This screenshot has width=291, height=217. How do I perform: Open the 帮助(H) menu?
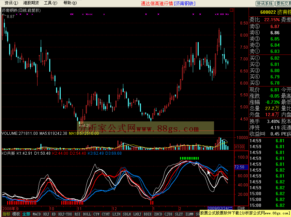point(70,3)
